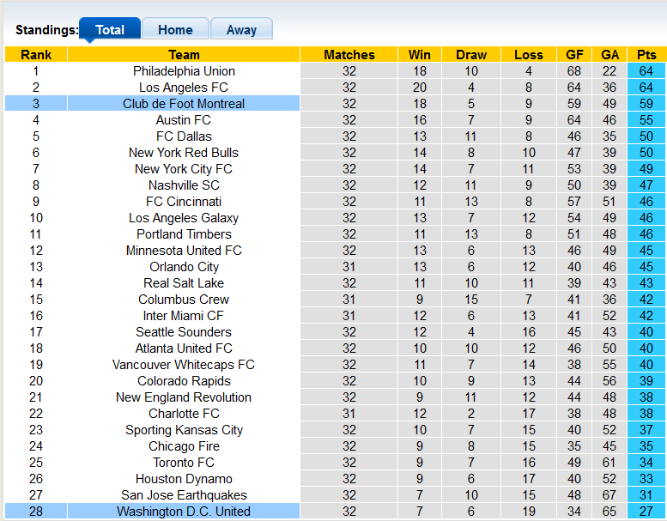Open the Home standings tab
Image resolution: width=667 pixels, height=521 pixels.
click(x=175, y=29)
